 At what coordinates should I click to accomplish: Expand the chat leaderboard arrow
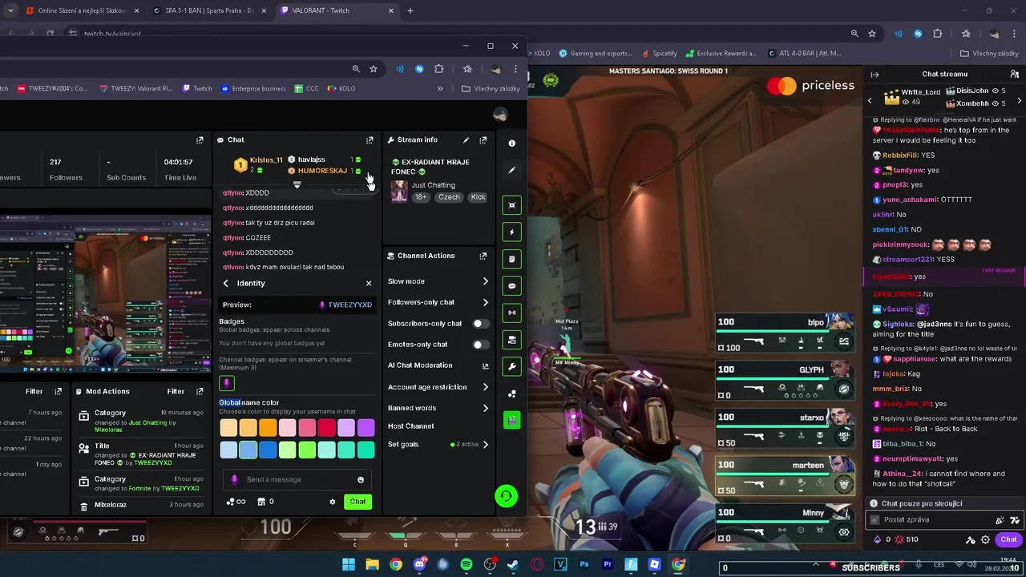click(x=297, y=185)
